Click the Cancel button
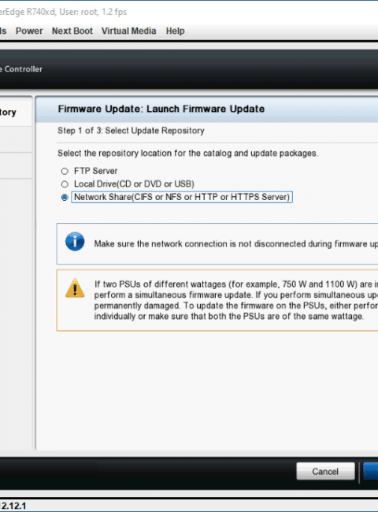378x512 pixels. click(x=325, y=471)
